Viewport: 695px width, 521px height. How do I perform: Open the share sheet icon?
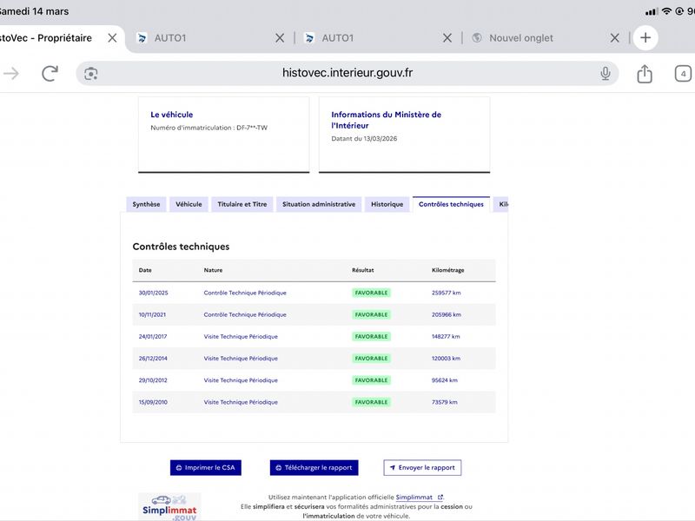point(644,74)
